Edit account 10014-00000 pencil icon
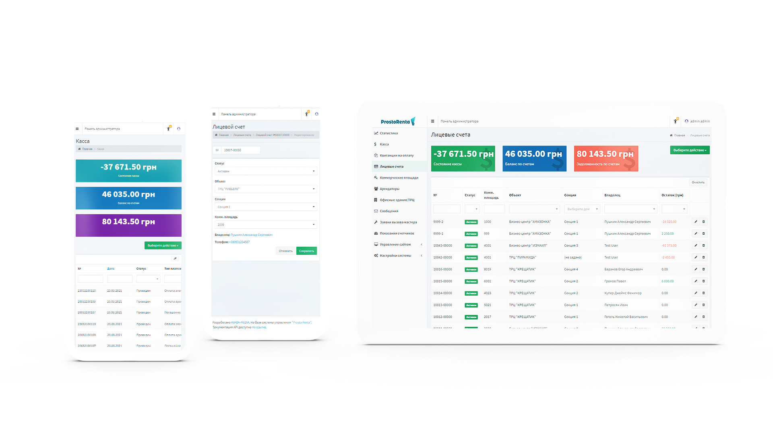 [x=696, y=293]
